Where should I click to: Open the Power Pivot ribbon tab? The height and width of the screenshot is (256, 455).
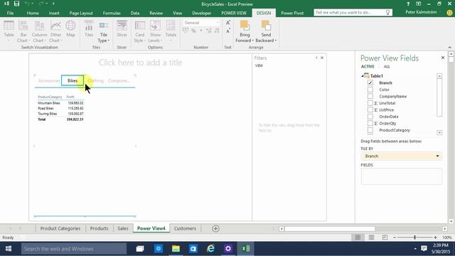click(x=292, y=13)
